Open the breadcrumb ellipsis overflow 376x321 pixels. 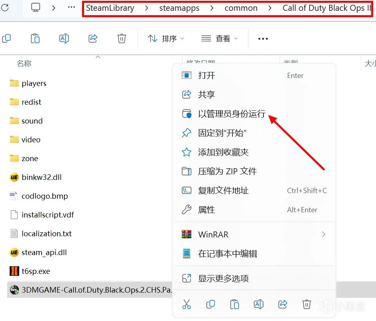click(x=71, y=8)
